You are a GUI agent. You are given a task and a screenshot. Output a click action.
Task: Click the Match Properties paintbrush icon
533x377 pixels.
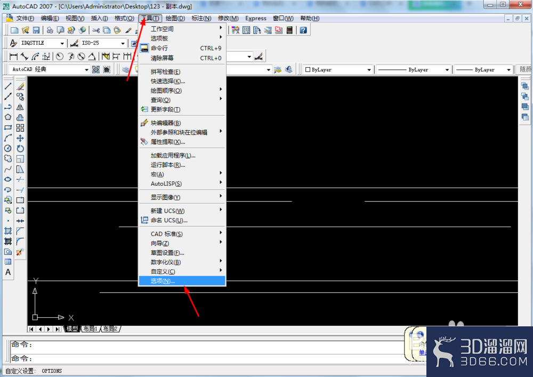click(128, 30)
